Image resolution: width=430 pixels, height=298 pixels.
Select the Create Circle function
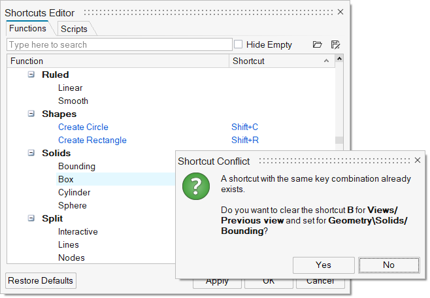(x=83, y=127)
